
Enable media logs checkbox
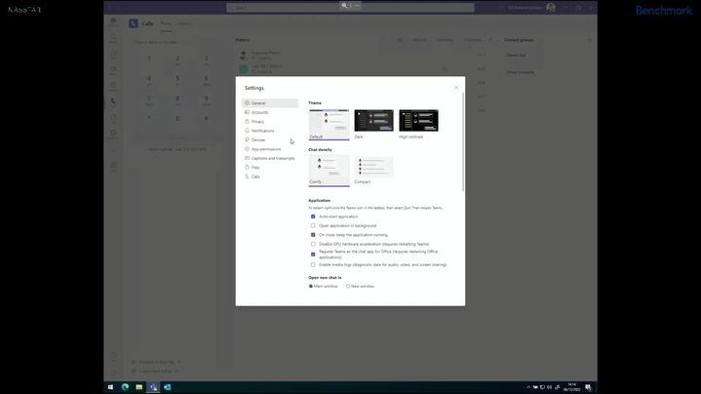tap(313, 264)
